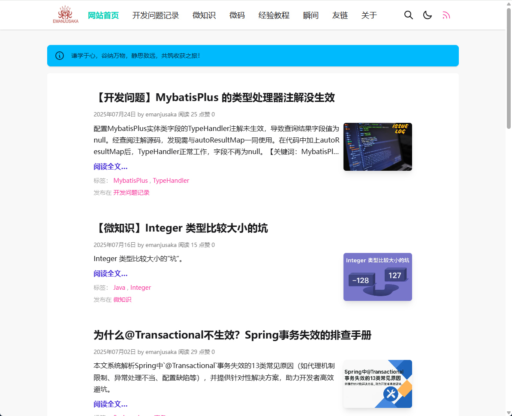Select 微知识 in the navigation bar
The height and width of the screenshot is (416, 512).
point(204,15)
